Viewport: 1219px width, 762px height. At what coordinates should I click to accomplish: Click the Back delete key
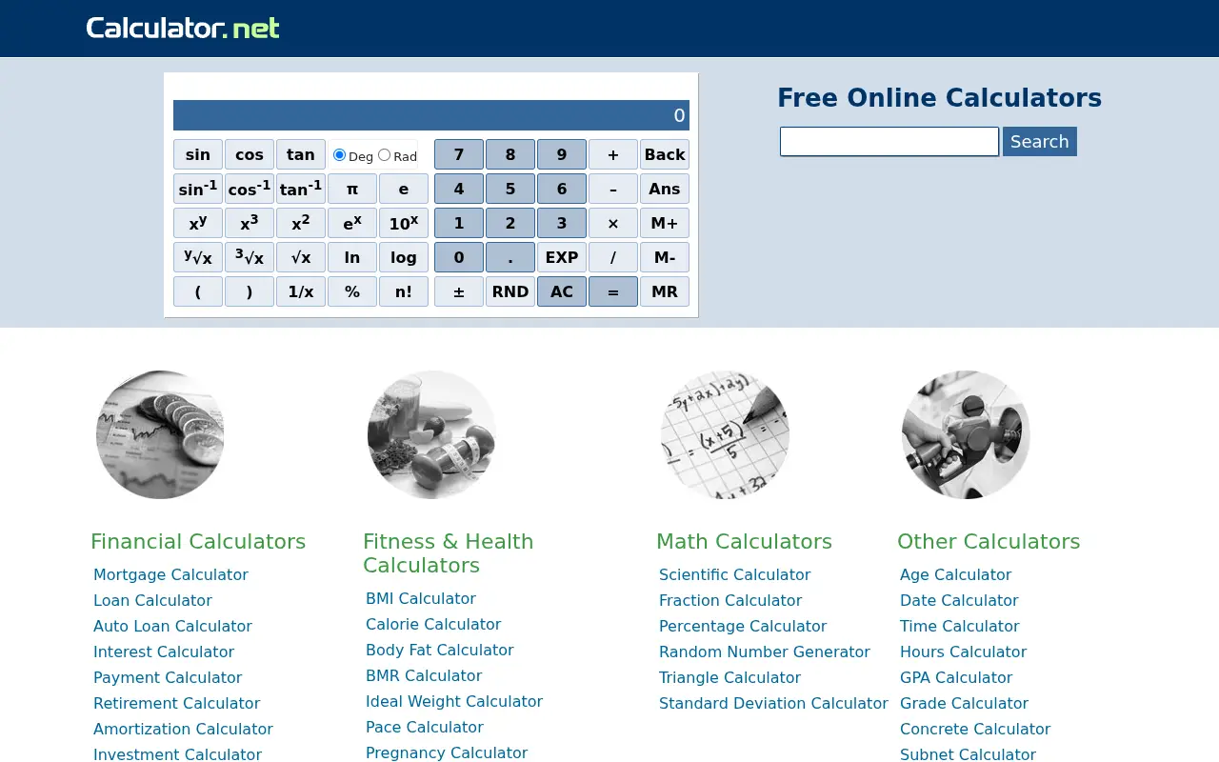click(x=665, y=154)
